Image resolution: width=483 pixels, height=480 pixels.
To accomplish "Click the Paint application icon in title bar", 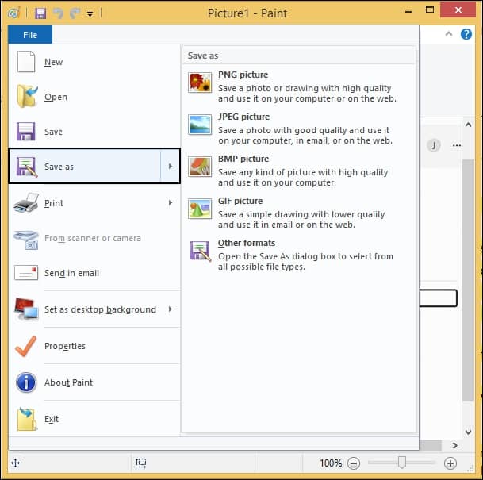I will click(x=13, y=13).
